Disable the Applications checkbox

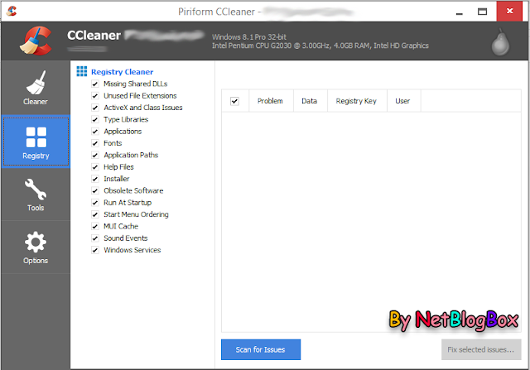(95, 131)
